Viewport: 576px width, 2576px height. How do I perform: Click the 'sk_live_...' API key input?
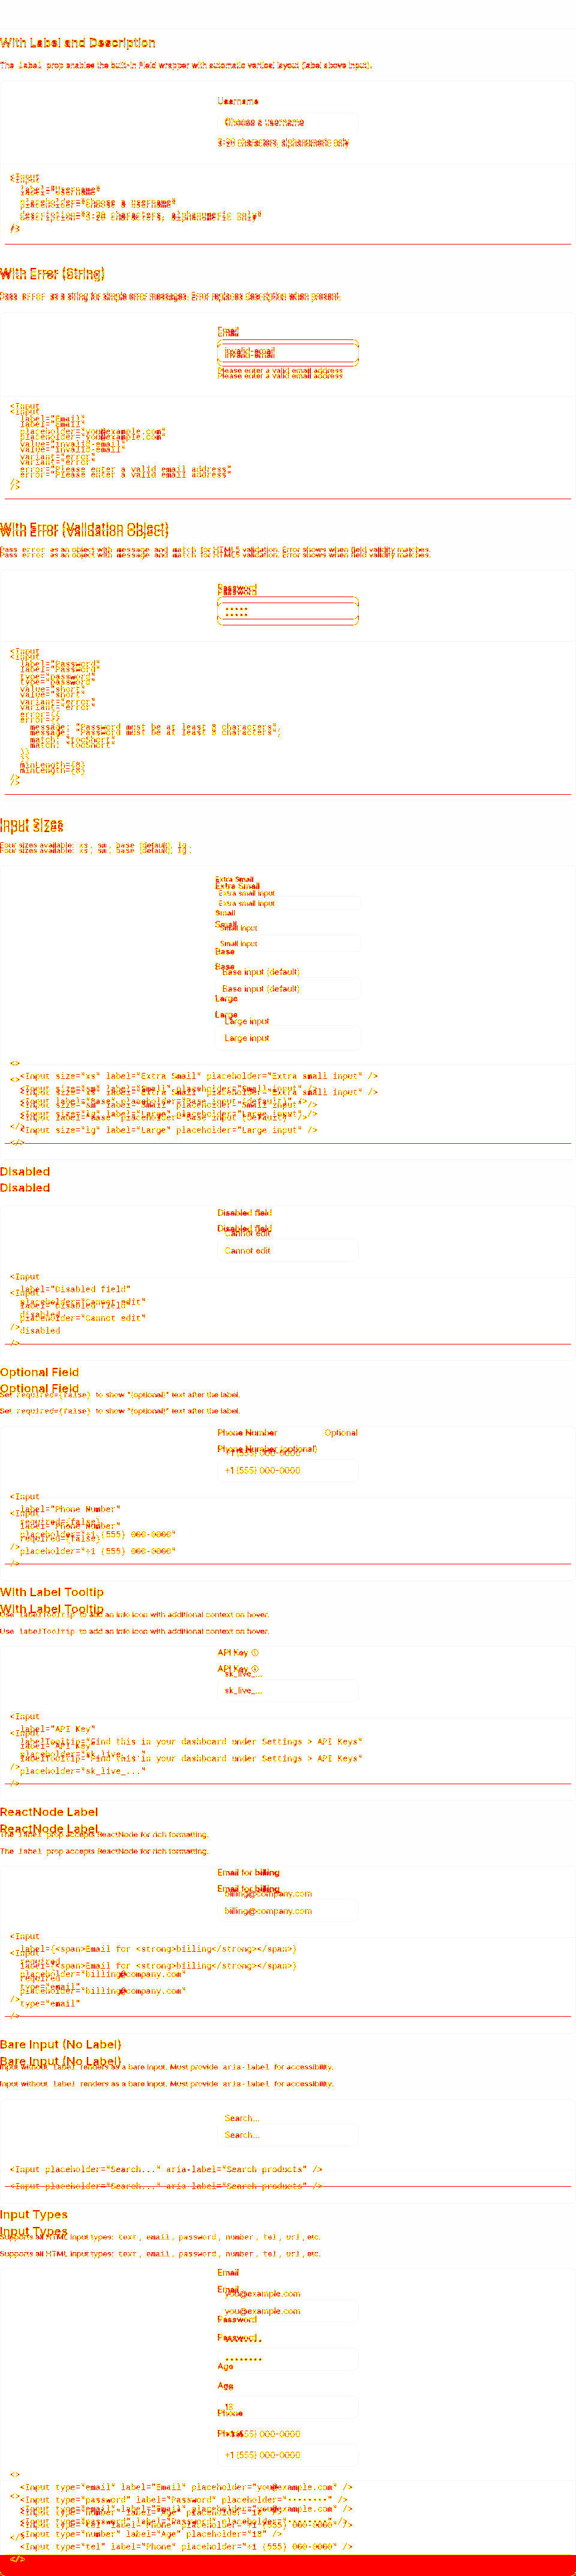tap(287, 1690)
